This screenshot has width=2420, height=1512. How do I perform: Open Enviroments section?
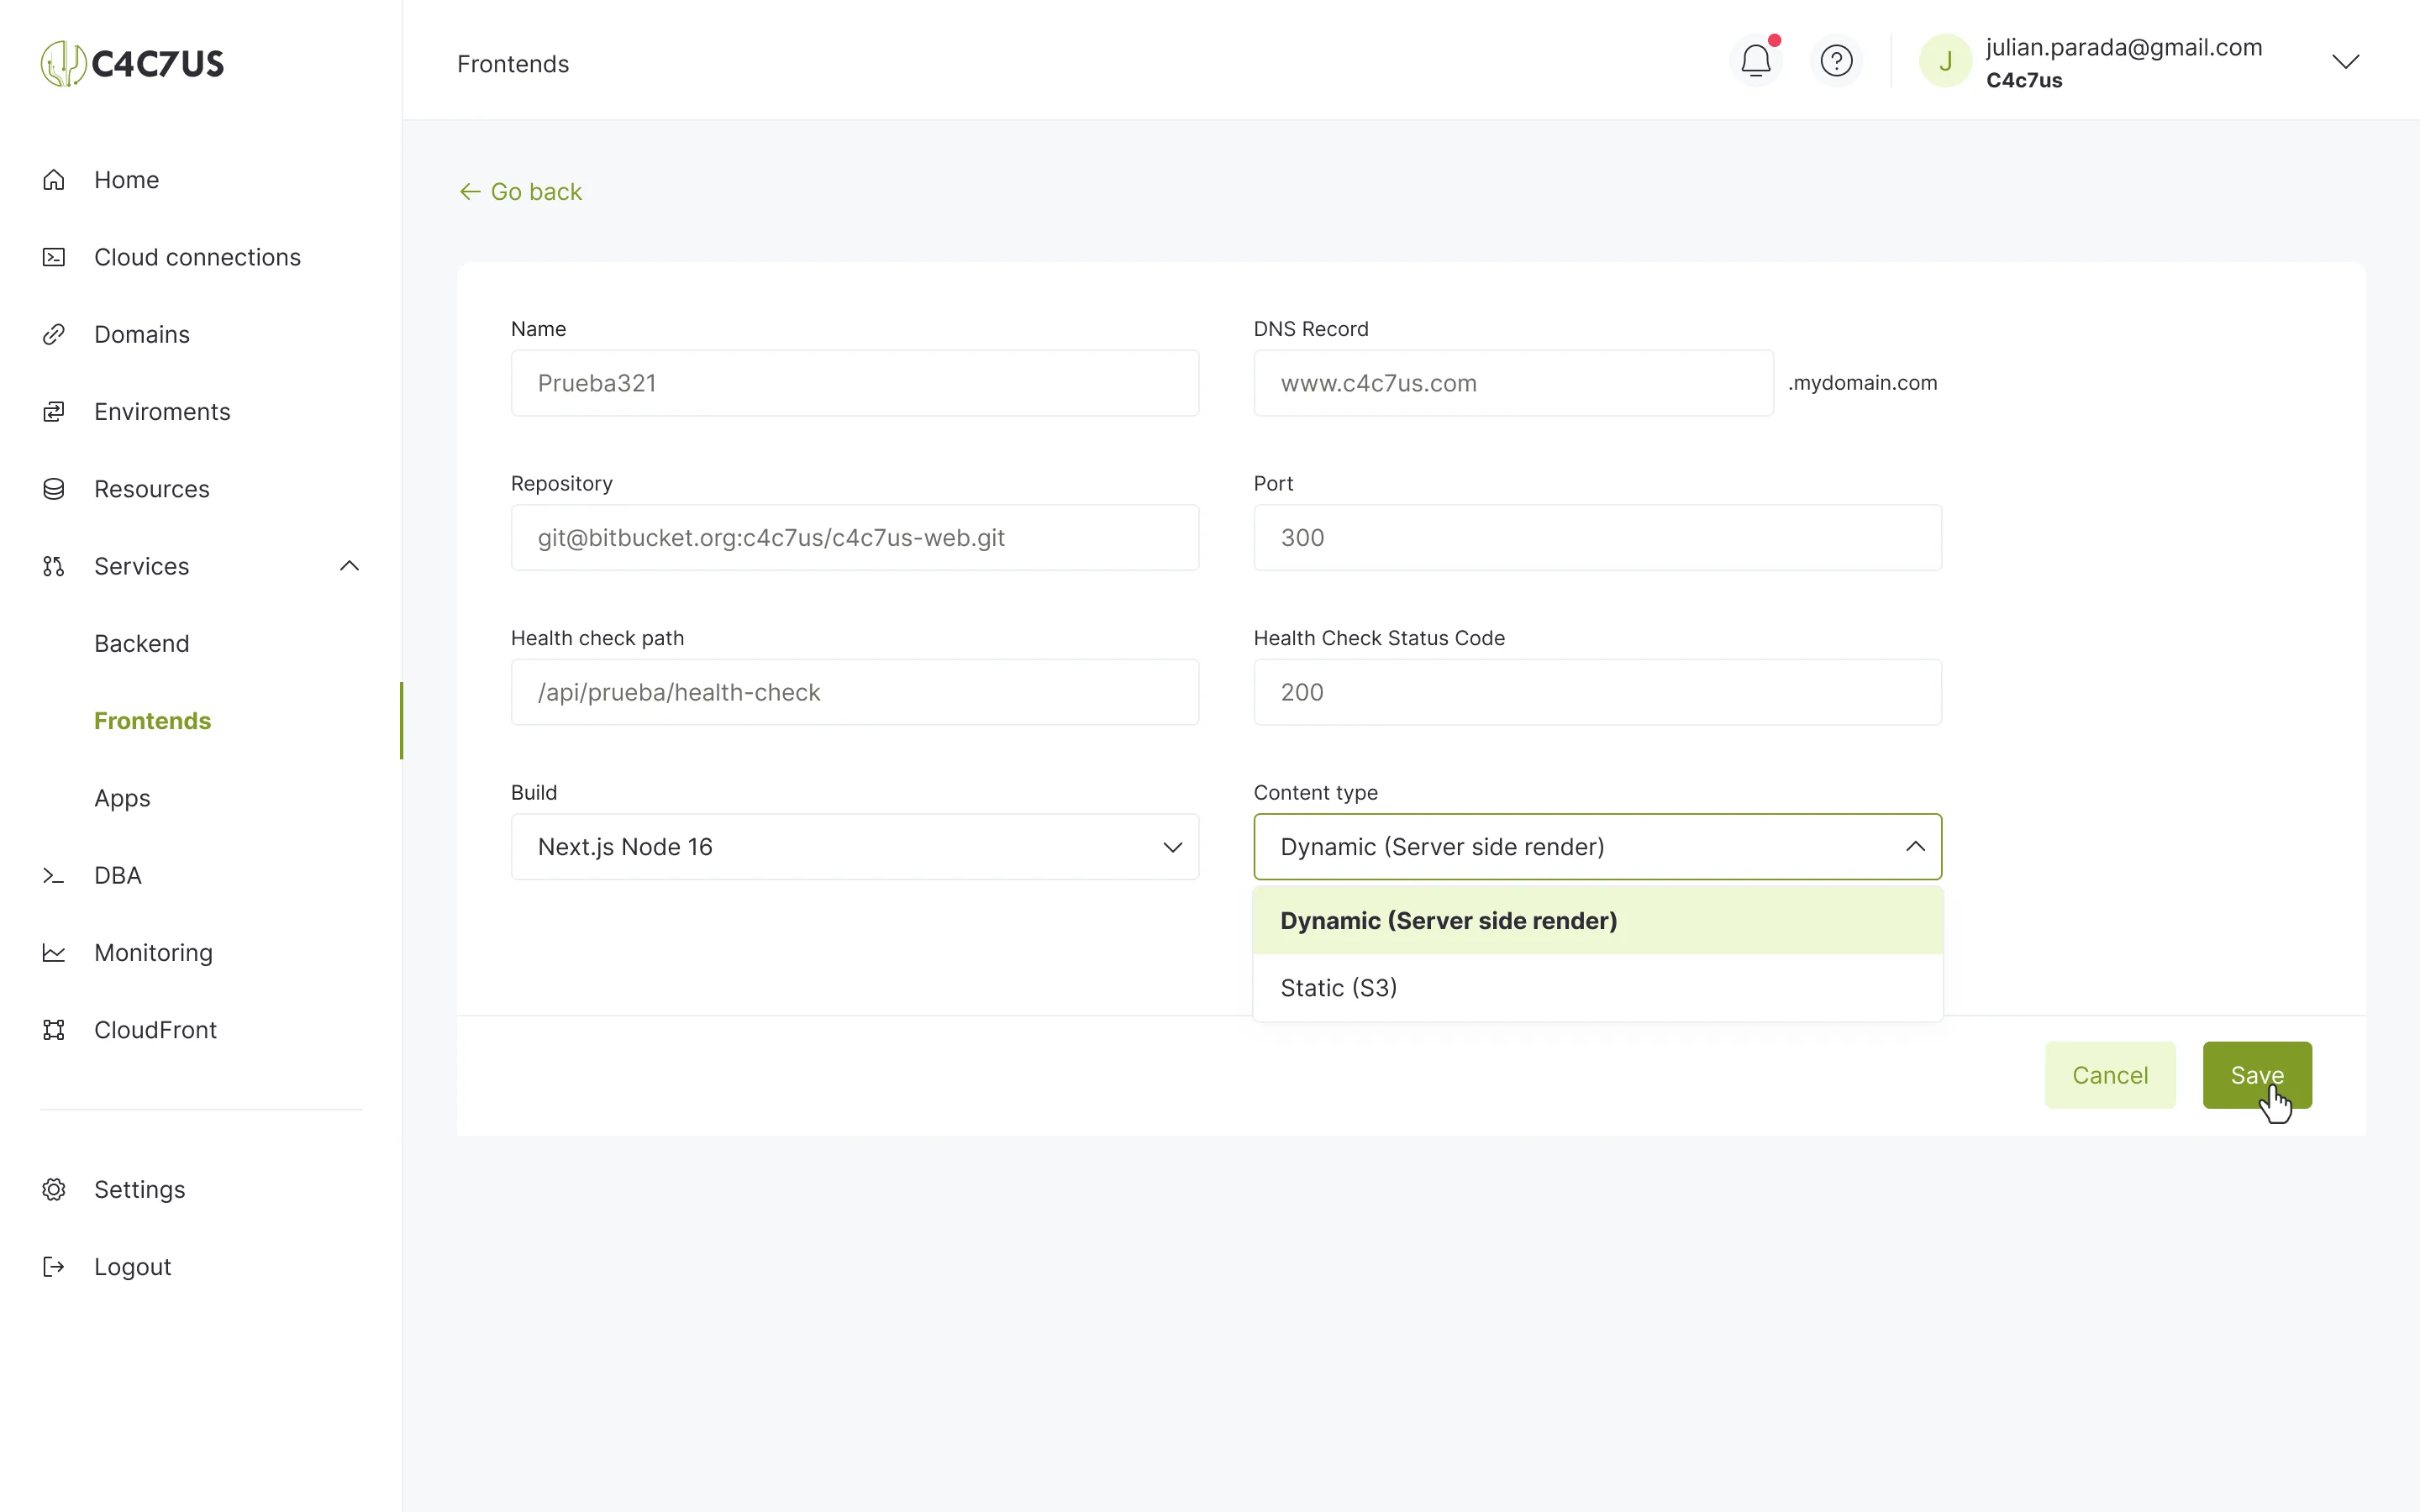(162, 412)
